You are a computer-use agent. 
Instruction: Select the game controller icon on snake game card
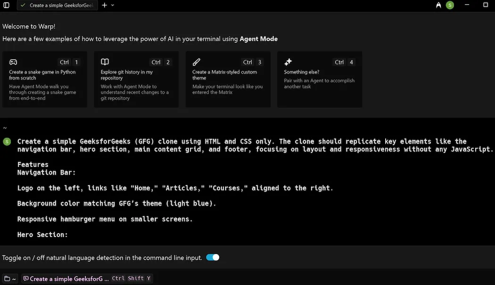13,62
